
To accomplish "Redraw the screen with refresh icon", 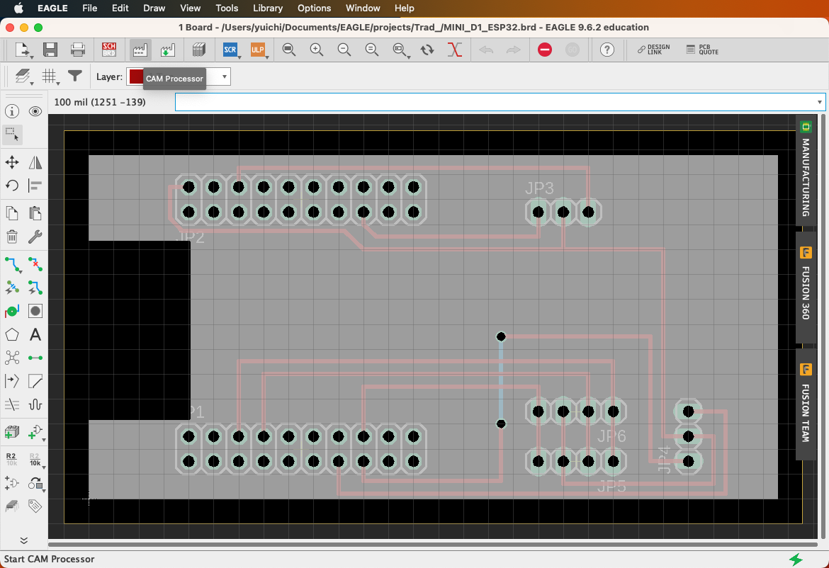I will point(427,50).
